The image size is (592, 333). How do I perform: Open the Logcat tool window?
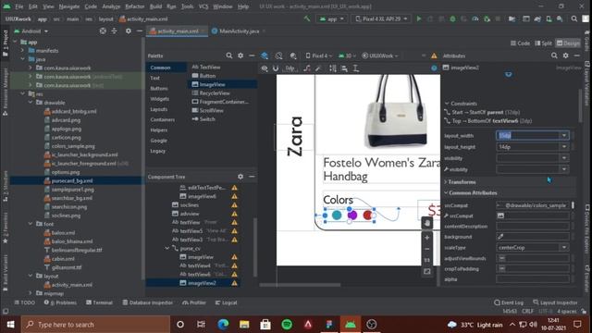tap(226, 302)
